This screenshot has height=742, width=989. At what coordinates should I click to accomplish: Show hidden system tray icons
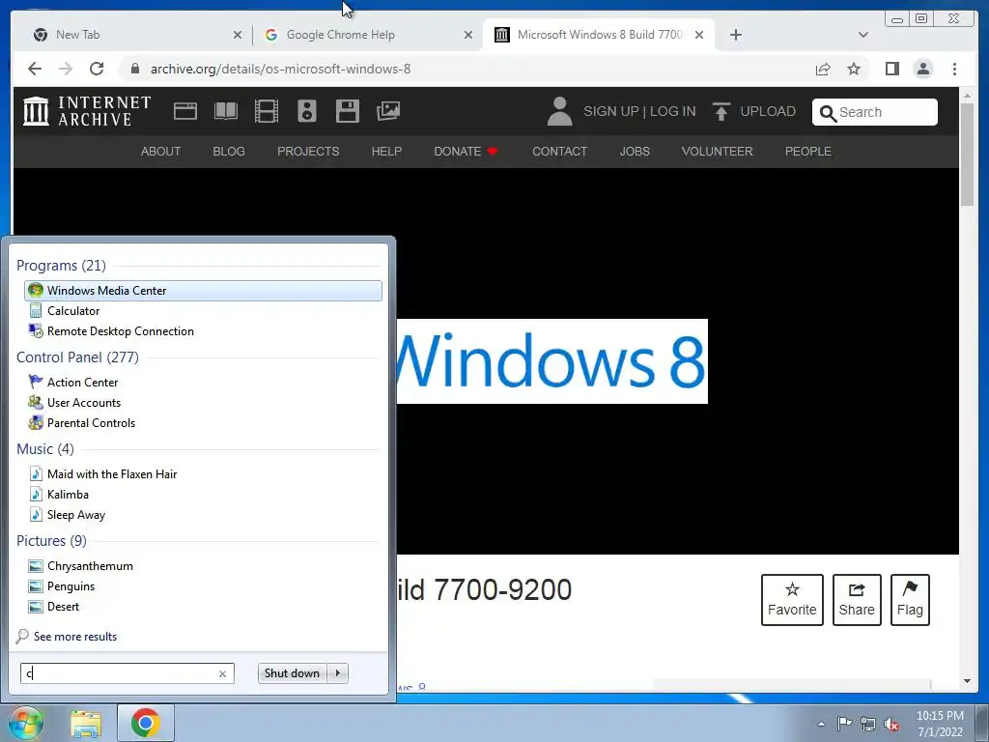(x=821, y=724)
